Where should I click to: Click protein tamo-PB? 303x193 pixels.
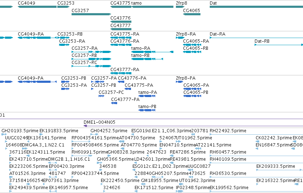pos(147,110)
